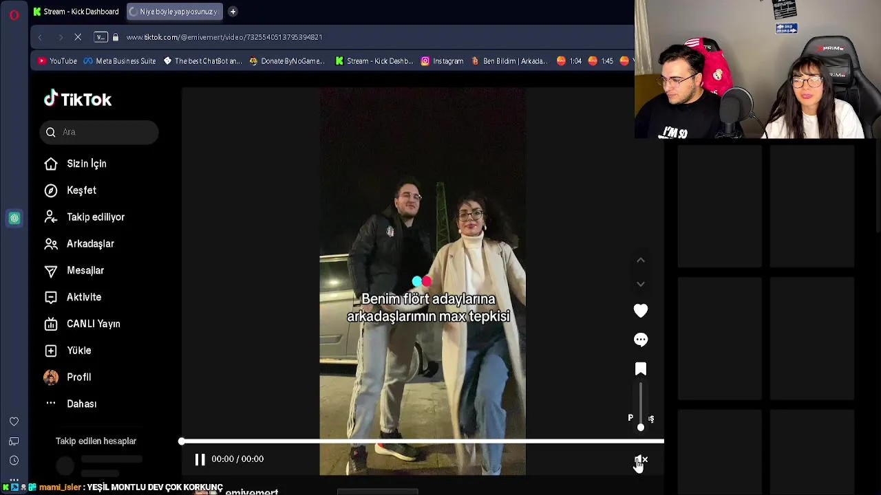Go to previous video with up arrow
881x495 pixels.
click(641, 260)
